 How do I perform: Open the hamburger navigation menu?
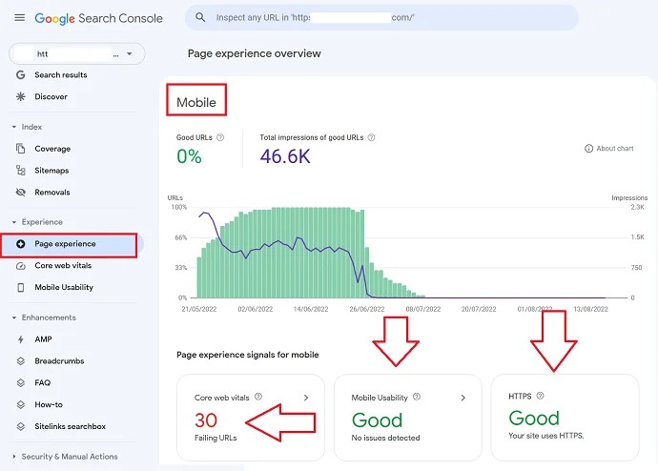19,17
